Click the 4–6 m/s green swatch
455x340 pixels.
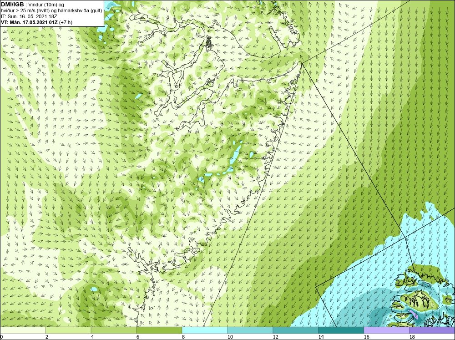[114, 330]
